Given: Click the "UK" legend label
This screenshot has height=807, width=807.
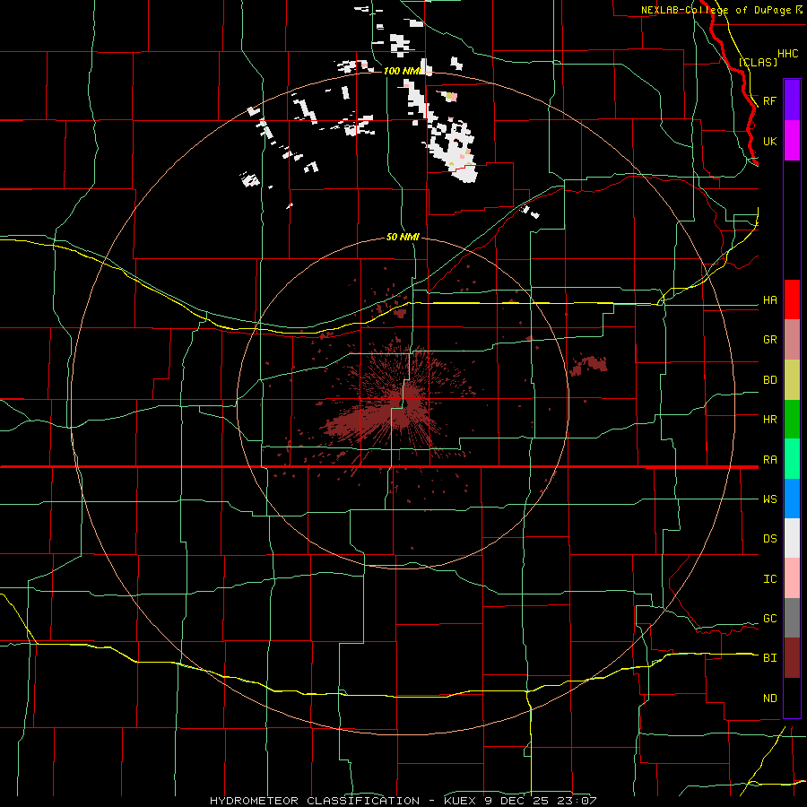Looking at the screenshot, I should 769,141.
